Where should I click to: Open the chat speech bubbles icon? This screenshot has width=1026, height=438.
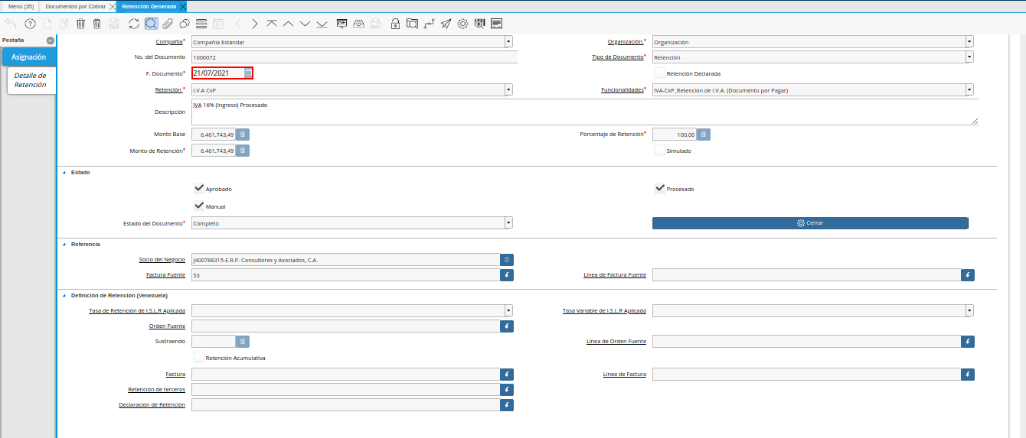pos(185,24)
